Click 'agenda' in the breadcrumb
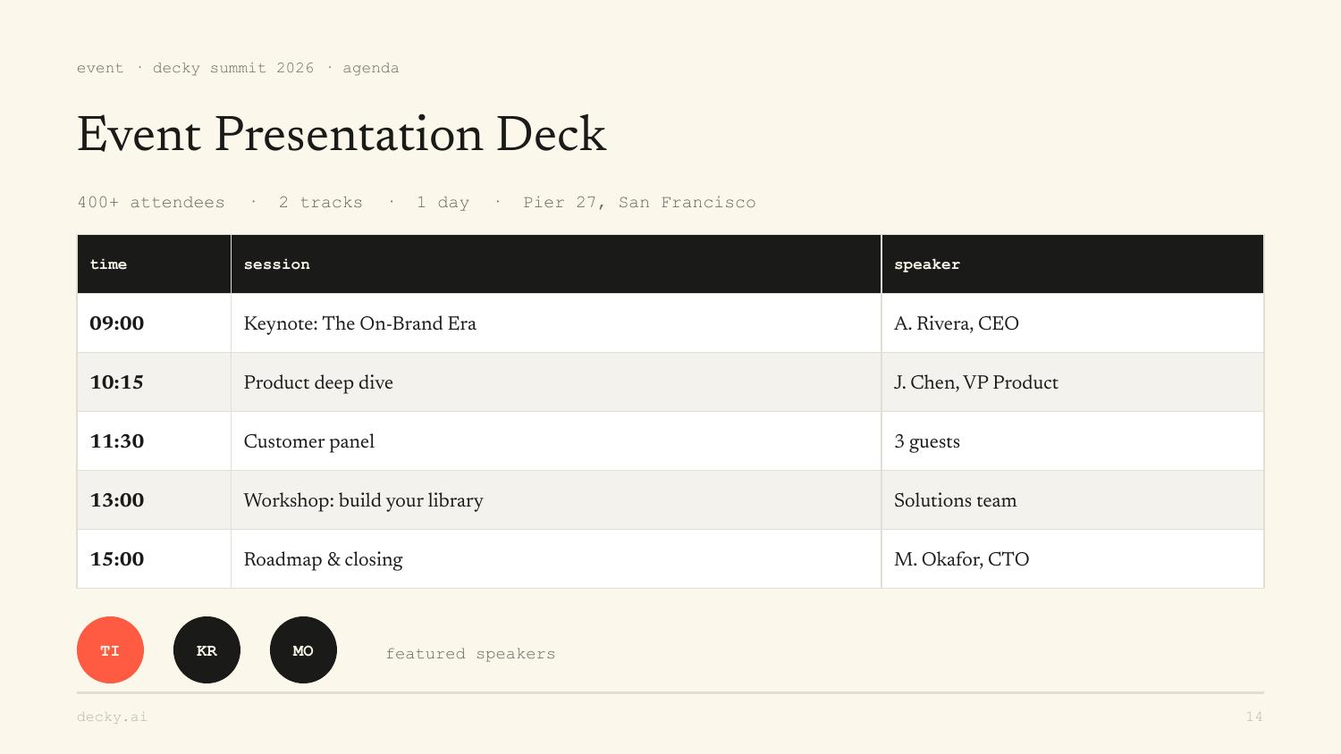1341x754 pixels. click(371, 69)
